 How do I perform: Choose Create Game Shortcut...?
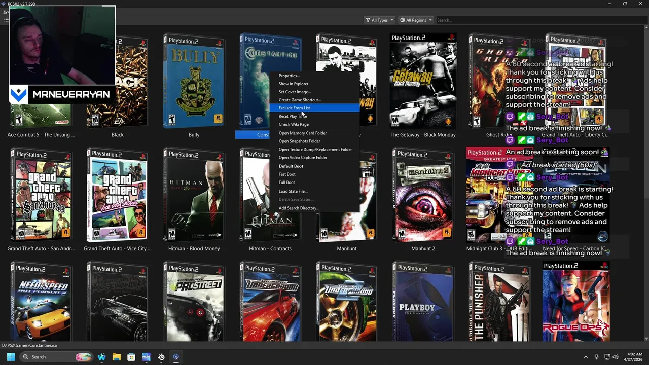click(x=314, y=100)
